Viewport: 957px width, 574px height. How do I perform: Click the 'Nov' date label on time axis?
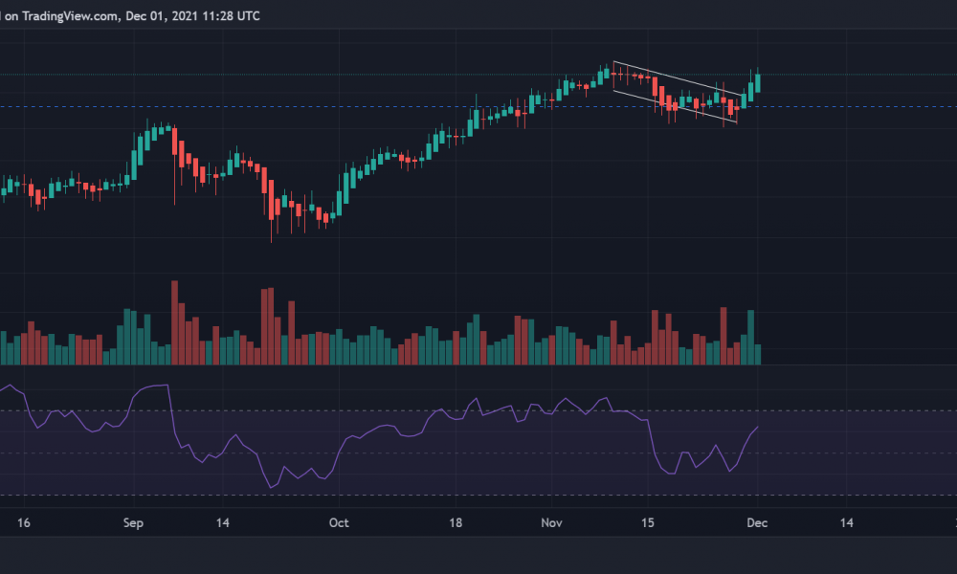pos(551,522)
